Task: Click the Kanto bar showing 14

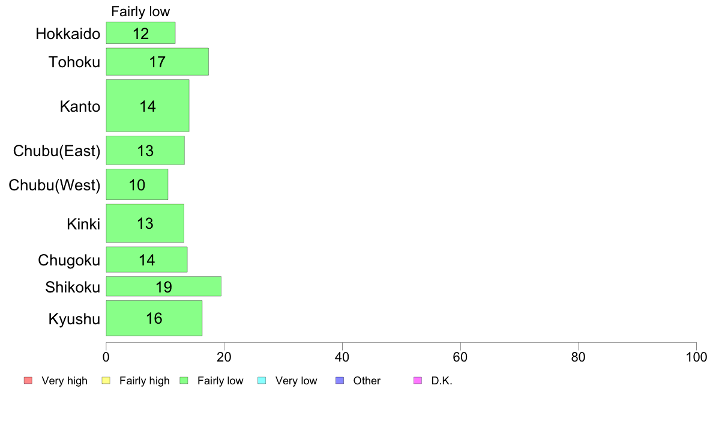Action: tap(148, 106)
